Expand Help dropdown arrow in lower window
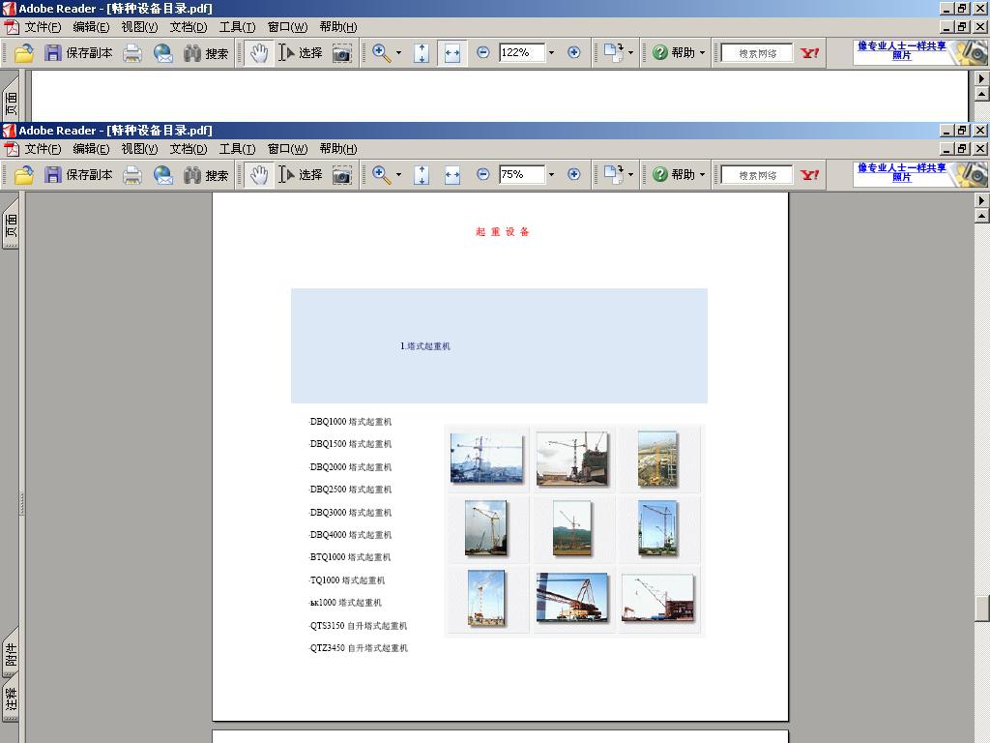The height and width of the screenshot is (743, 990). click(x=702, y=175)
